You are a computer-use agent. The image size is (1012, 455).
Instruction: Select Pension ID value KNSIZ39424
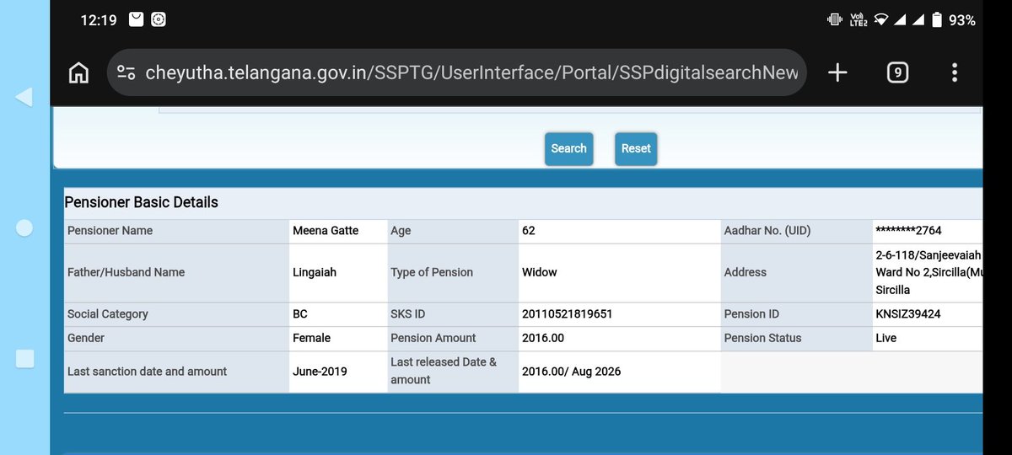(908, 313)
